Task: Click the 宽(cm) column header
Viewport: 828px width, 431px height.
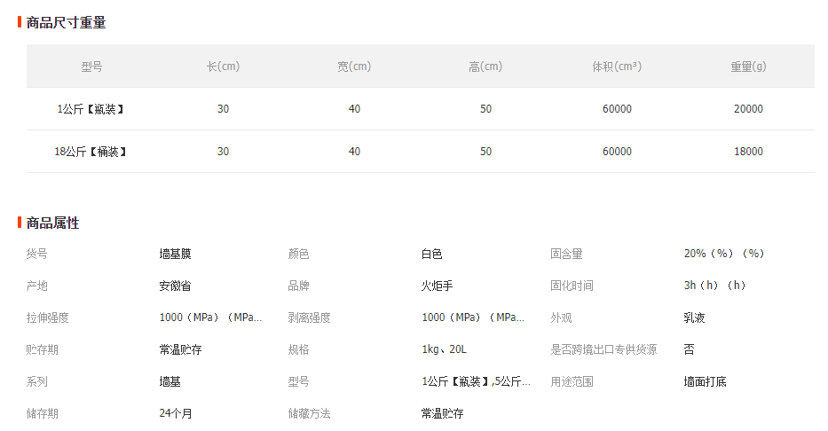Action: click(354, 67)
